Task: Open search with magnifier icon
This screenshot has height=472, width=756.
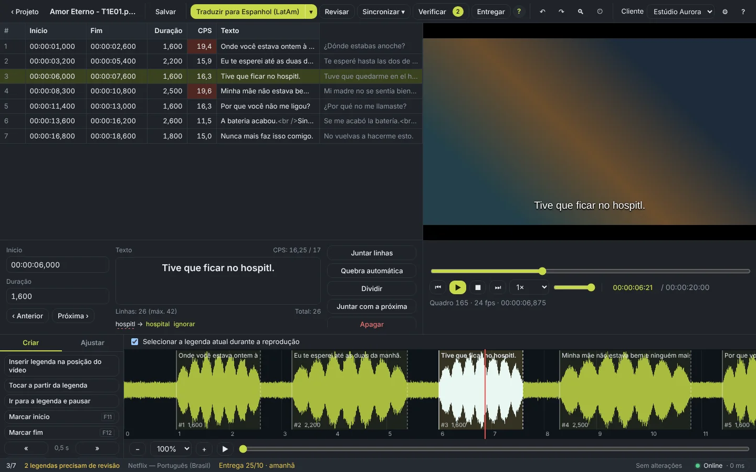Action: [x=580, y=12]
